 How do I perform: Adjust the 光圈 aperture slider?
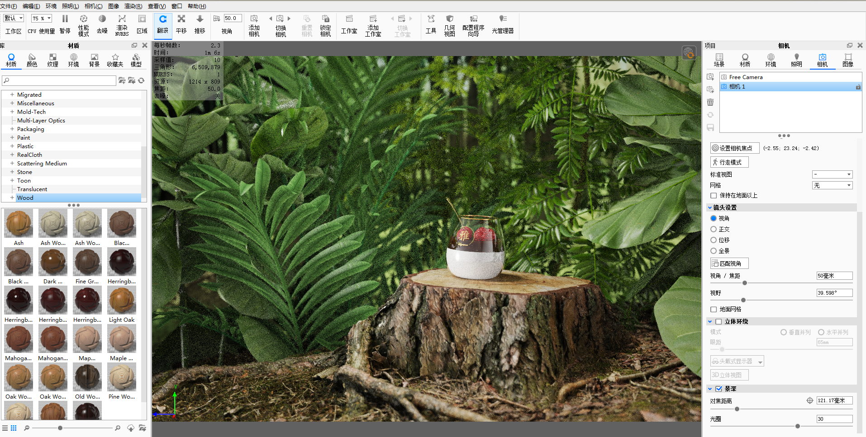[x=797, y=426]
